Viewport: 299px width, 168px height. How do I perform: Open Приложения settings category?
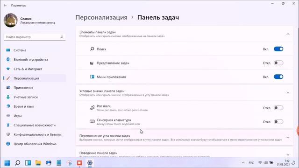pos(35,88)
